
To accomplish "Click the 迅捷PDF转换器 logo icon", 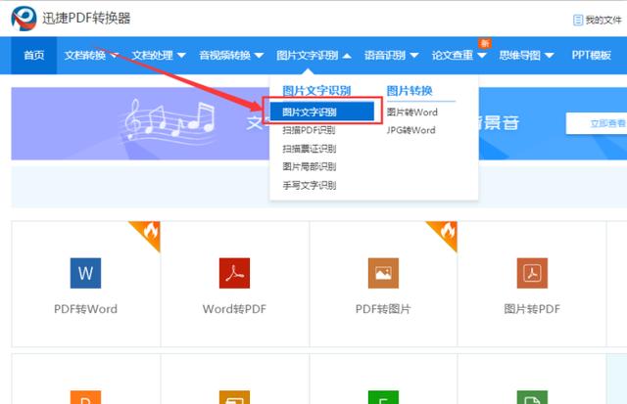I will [x=24, y=19].
